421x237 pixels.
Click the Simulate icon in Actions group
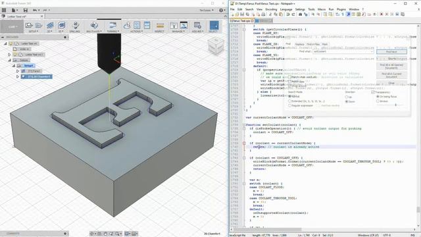tap(127, 25)
